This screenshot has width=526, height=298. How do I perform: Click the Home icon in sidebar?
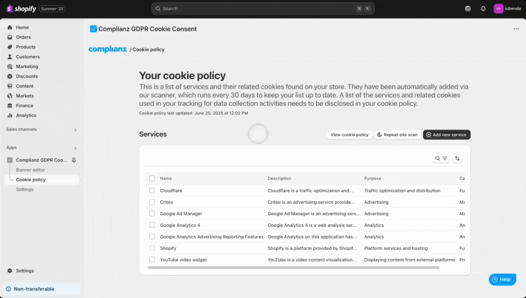(10, 27)
